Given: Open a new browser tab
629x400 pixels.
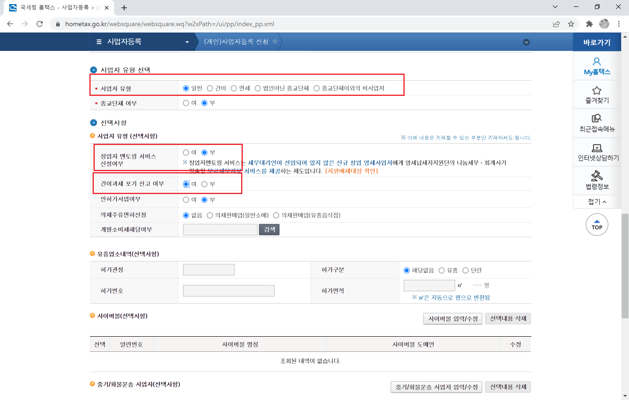Looking at the screenshot, I should (124, 7).
